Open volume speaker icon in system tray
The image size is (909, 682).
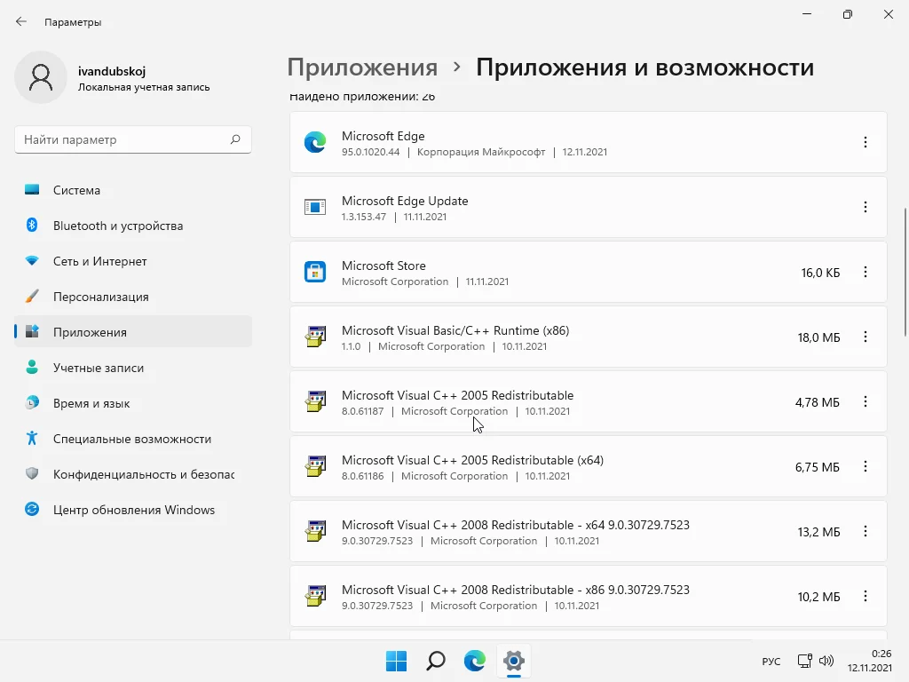click(x=826, y=661)
